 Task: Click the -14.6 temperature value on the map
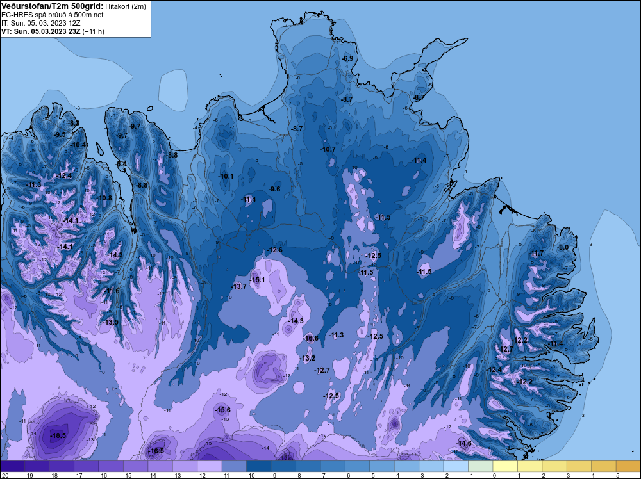[x=464, y=443]
